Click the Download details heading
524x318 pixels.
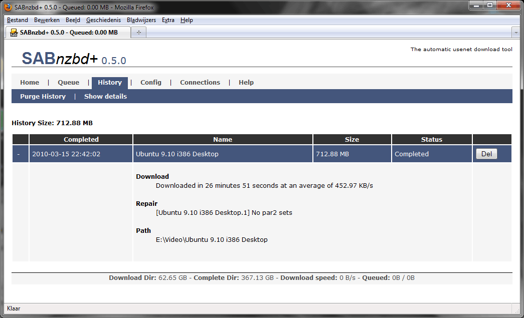tap(152, 176)
